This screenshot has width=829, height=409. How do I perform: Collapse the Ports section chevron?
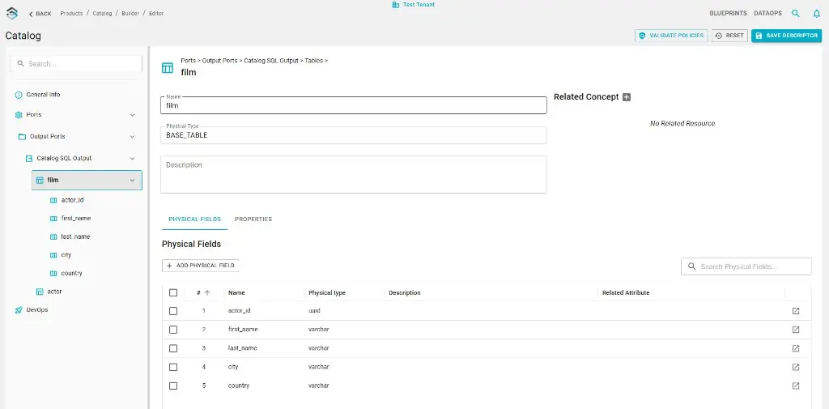pyautogui.click(x=132, y=115)
